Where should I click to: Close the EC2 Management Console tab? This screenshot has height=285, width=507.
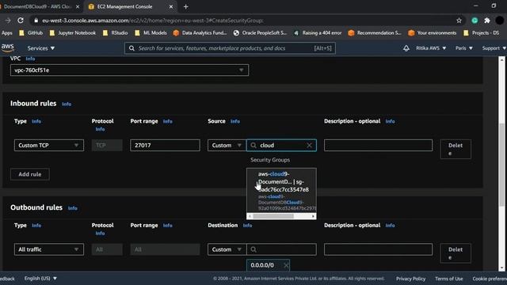pyautogui.click(x=171, y=6)
